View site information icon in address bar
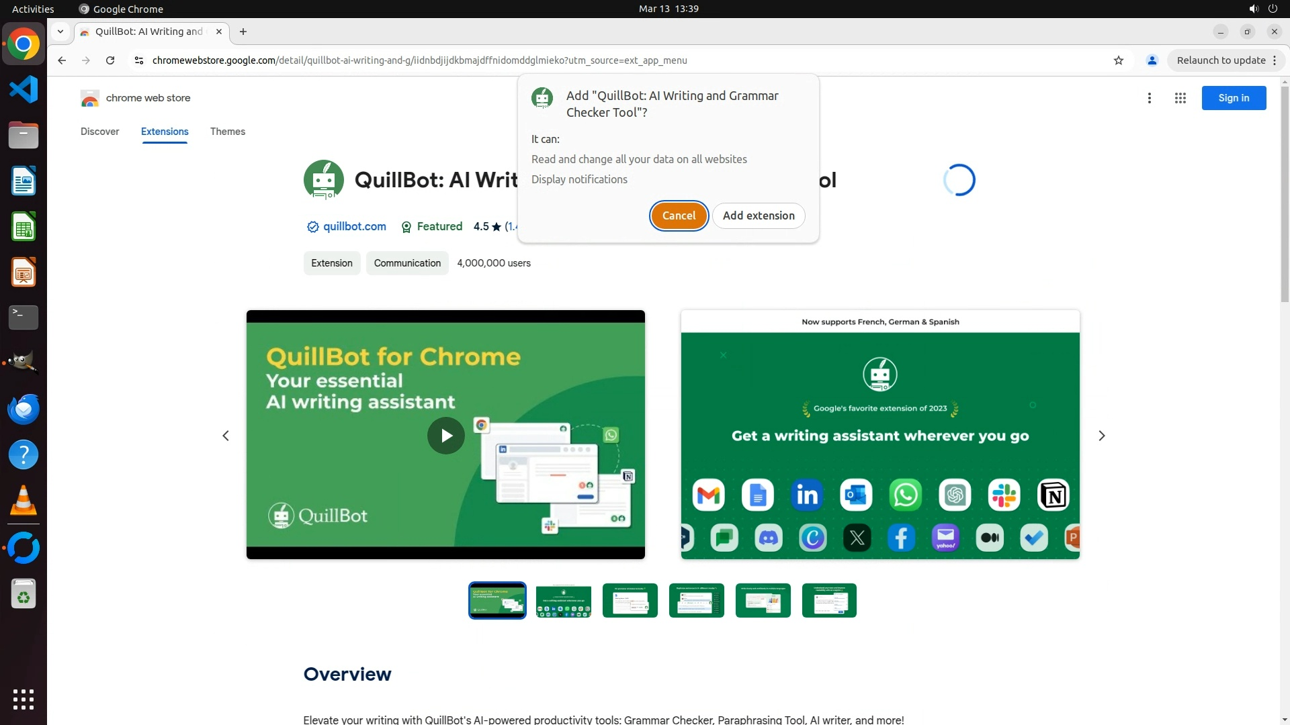This screenshot has height=725, width=1290. tap(139, 60)
